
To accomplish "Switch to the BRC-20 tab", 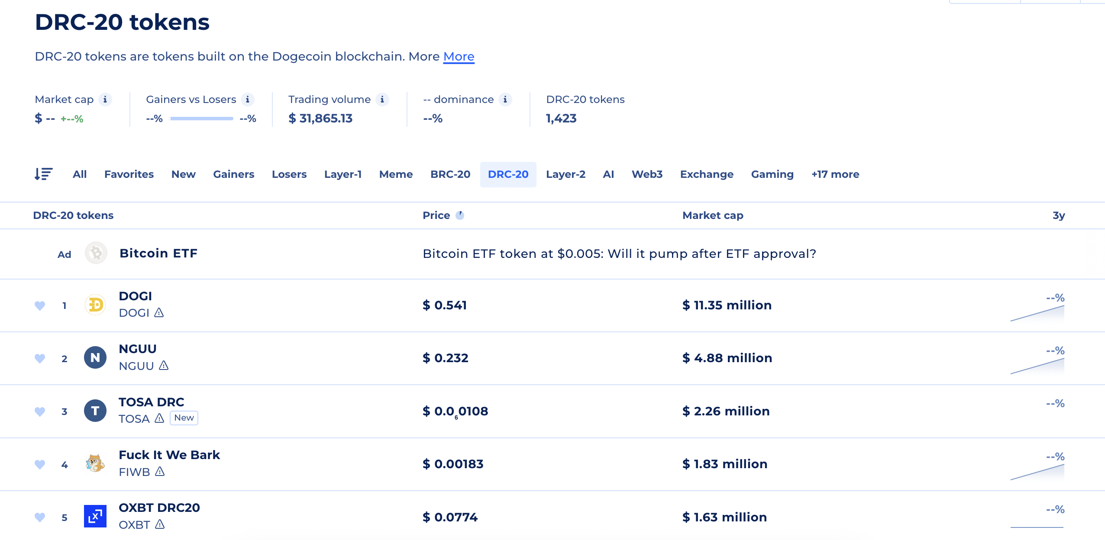I will [450, 174].
